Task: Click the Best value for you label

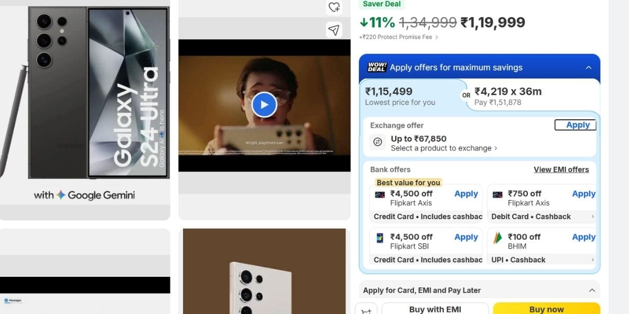Action: click(408, 183)
